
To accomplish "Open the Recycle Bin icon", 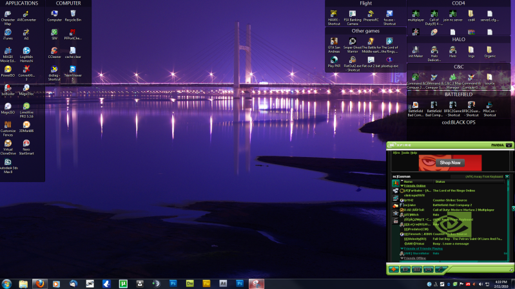I will [73, 15].
